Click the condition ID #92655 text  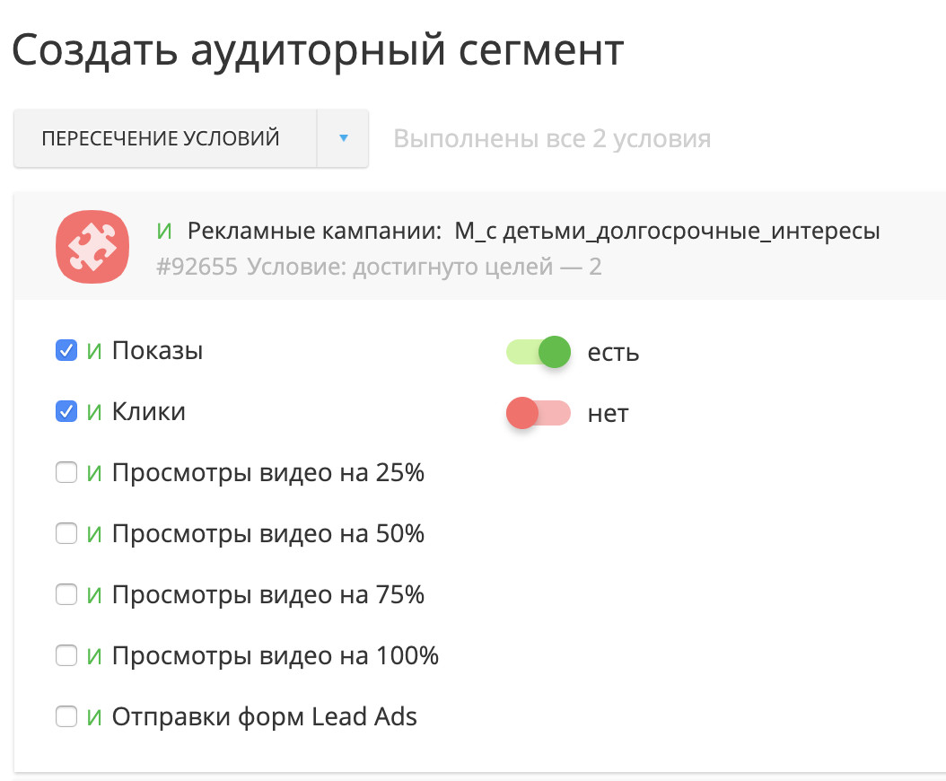(x=197, y=267)
